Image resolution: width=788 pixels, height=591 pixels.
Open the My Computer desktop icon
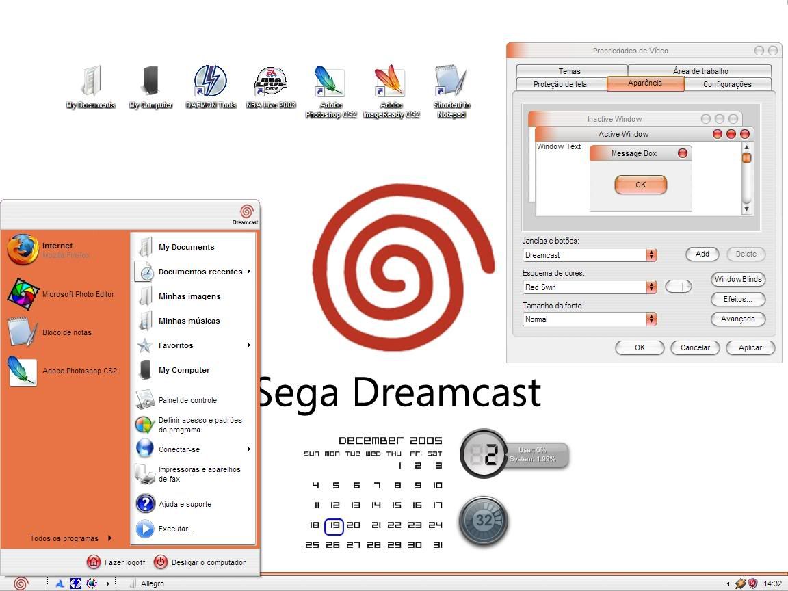point(150,87)
